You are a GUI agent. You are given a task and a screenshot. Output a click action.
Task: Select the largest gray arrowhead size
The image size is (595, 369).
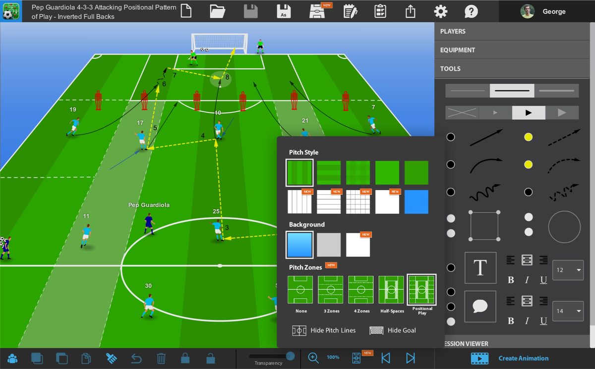(x=562, y=113)
